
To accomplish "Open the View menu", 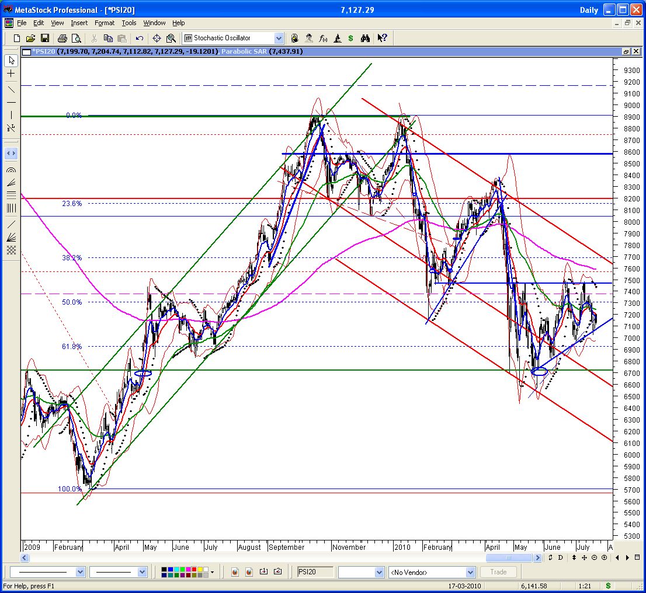I will tap(57, 23).
